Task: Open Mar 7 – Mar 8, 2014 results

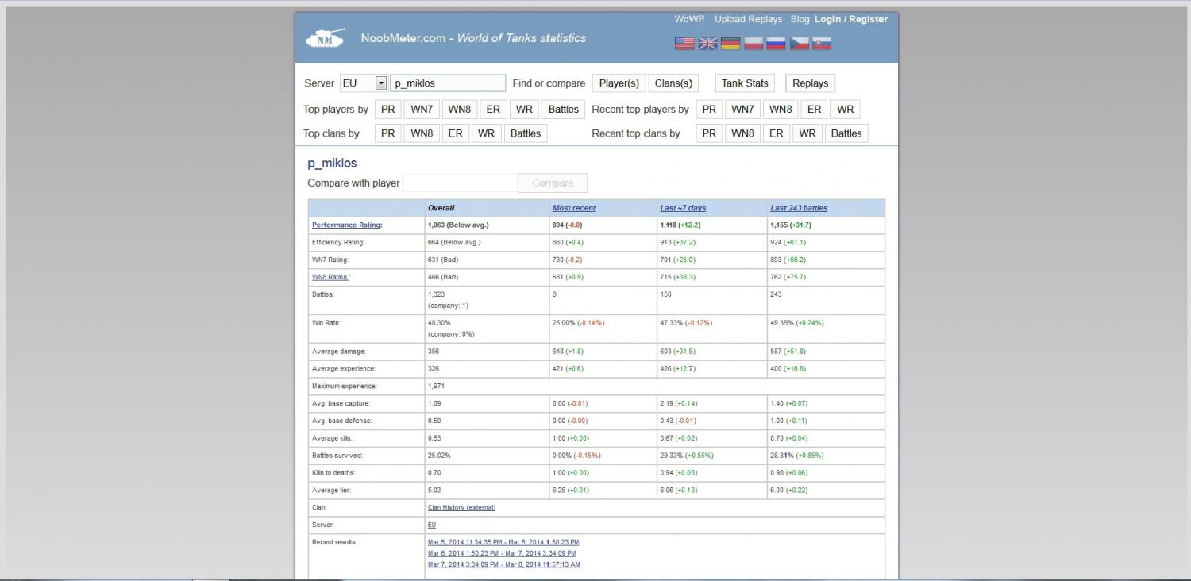Action: 504,564
